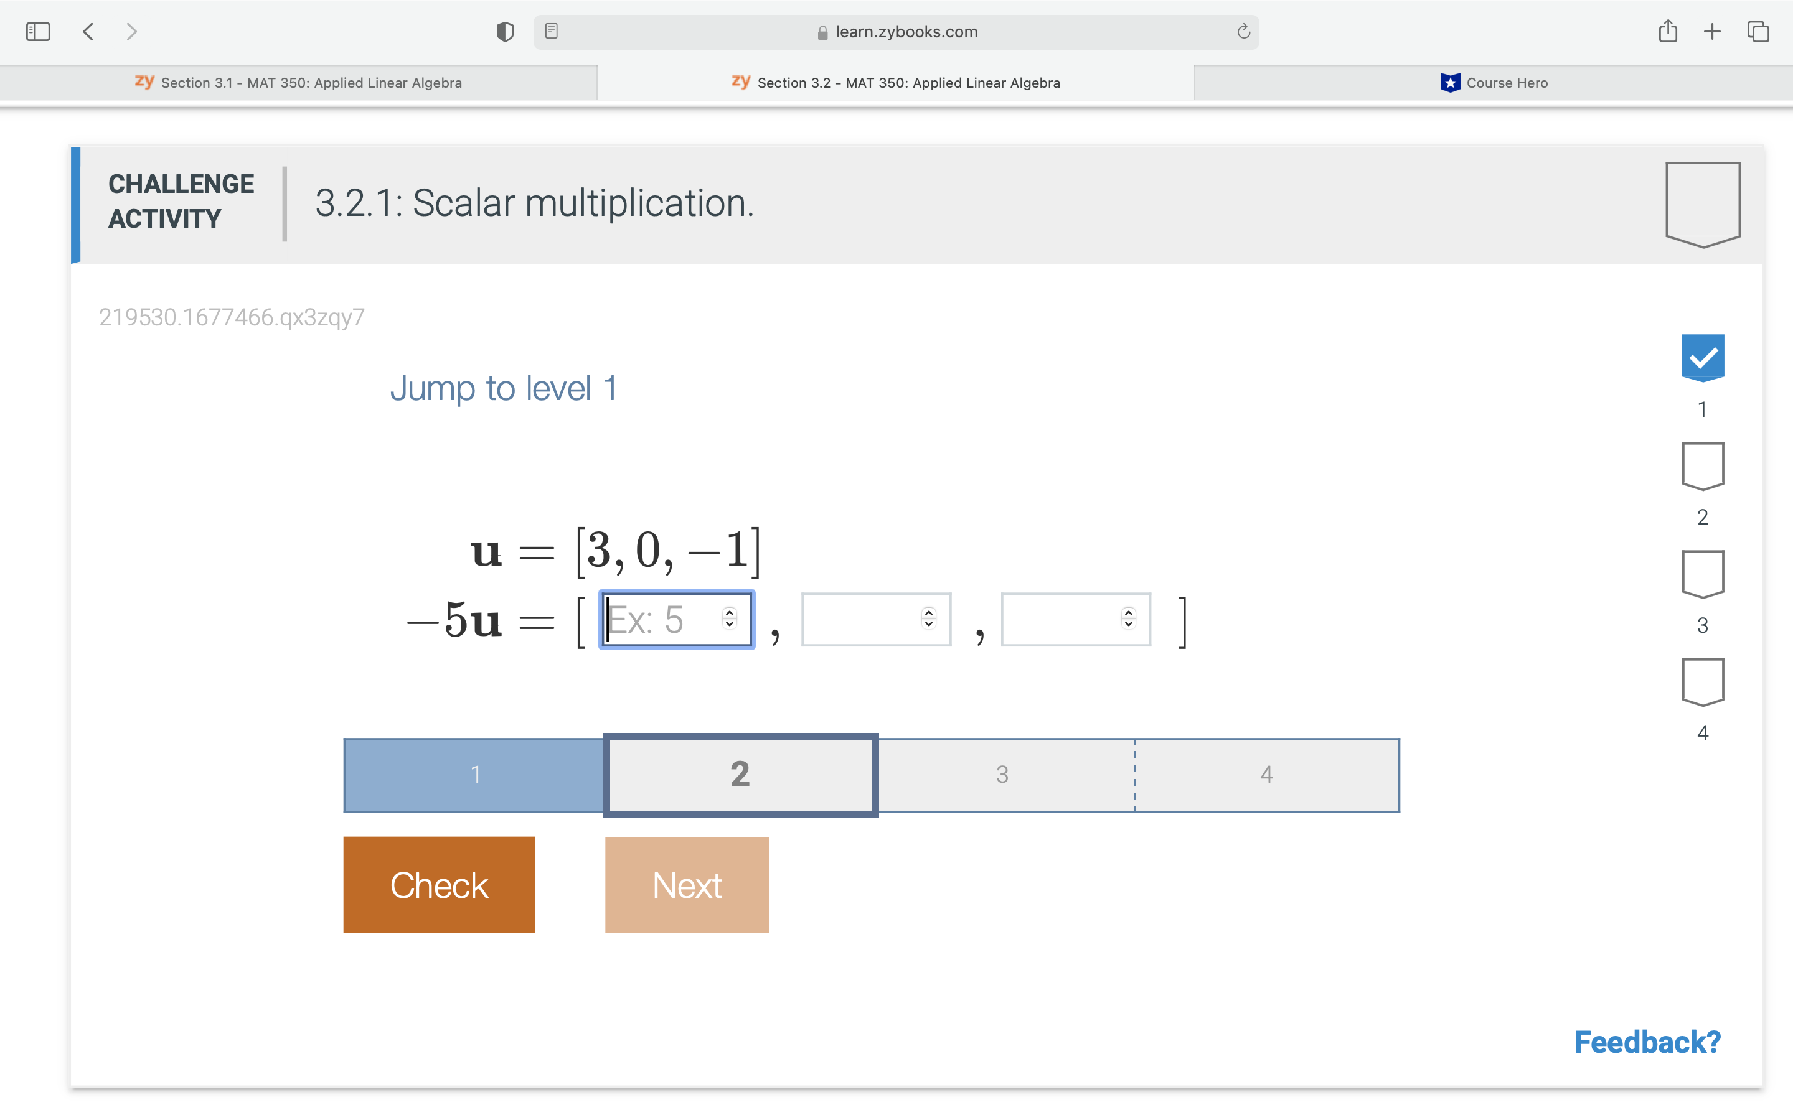Open the Share menu icon

pos(1668,31)
